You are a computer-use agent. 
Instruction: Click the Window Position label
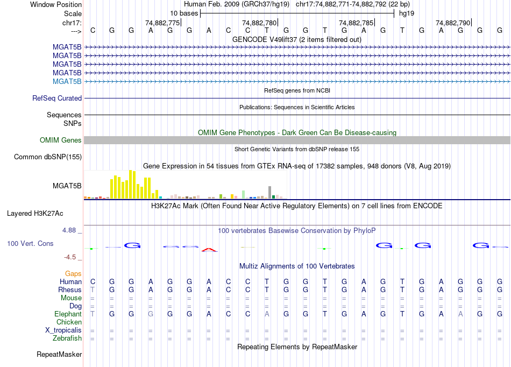tap(56, 4)
